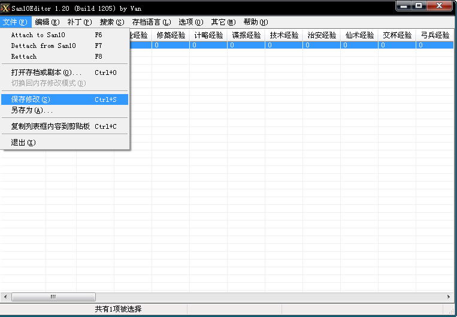Expand the '补丁' menu

79,22
